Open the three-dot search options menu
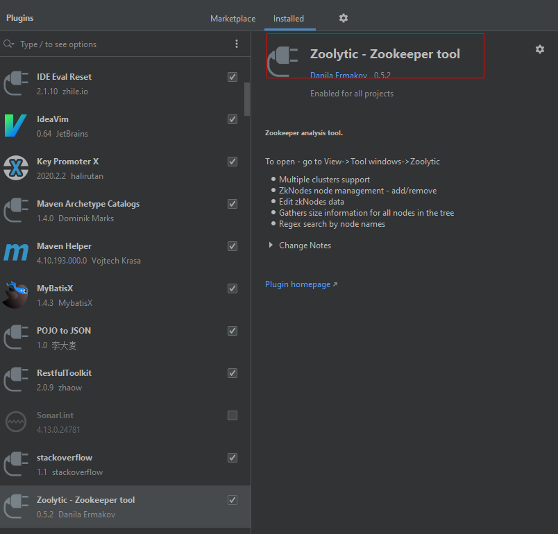Screen dimensions: 558x534 tap(236, 44)
